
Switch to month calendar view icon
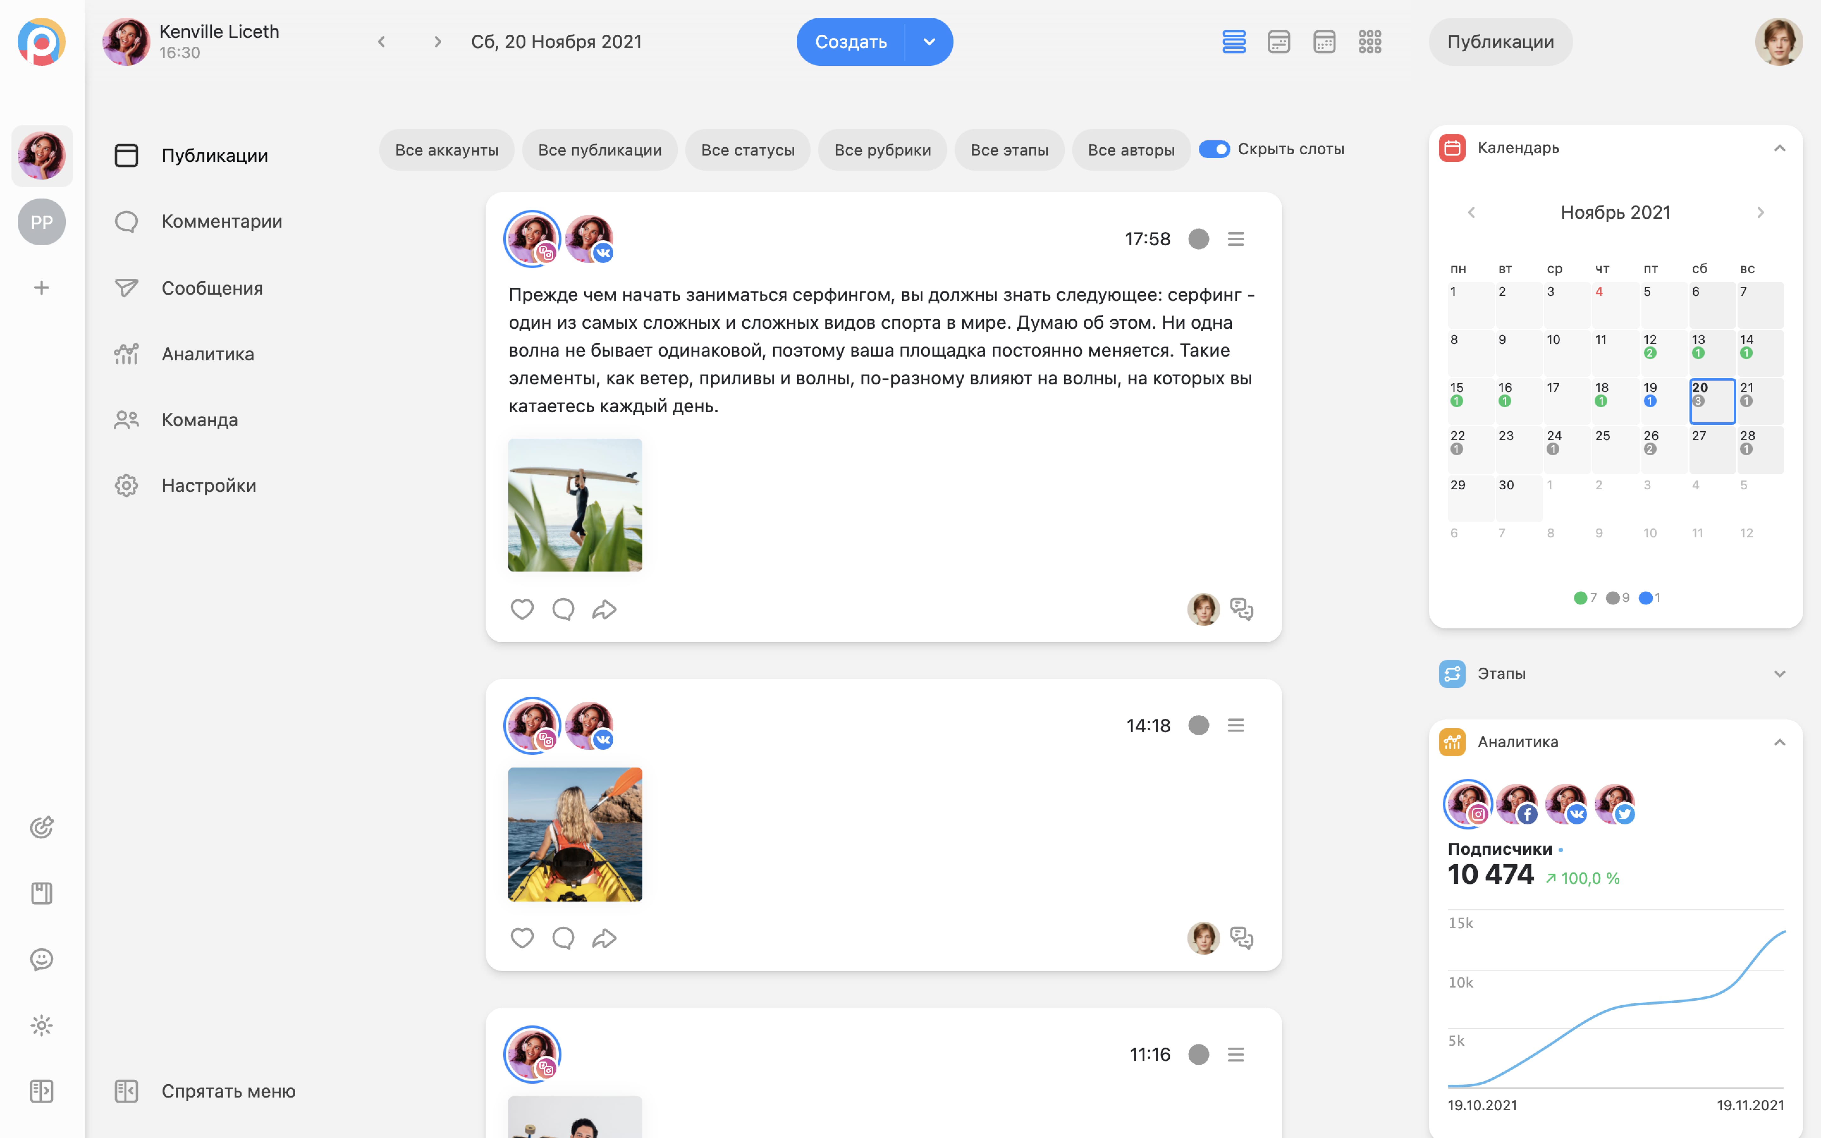pyautogui.click(x=1324, y=41)
